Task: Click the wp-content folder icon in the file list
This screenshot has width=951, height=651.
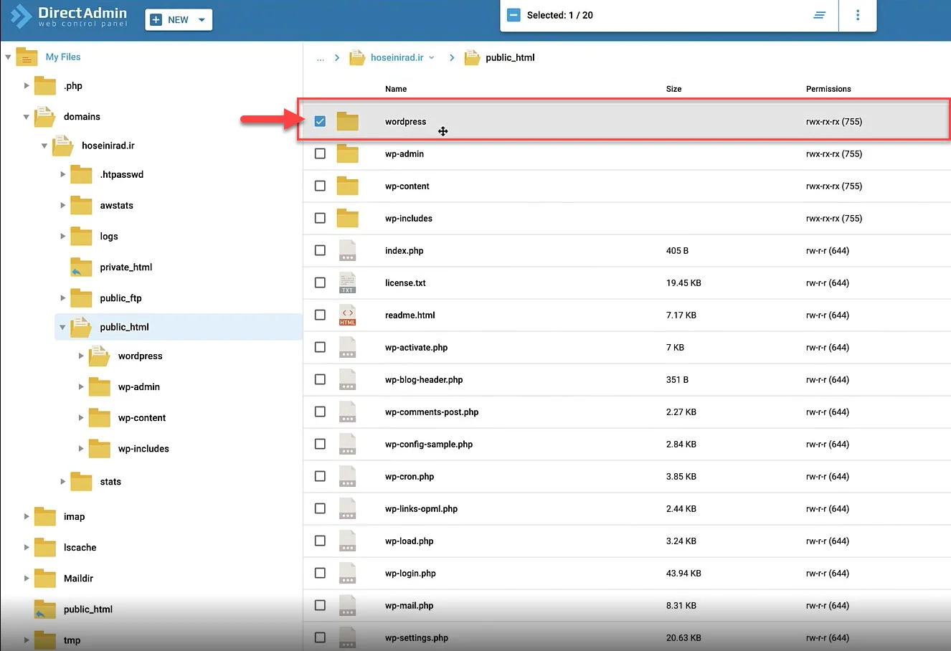Action: coord(347,186)
